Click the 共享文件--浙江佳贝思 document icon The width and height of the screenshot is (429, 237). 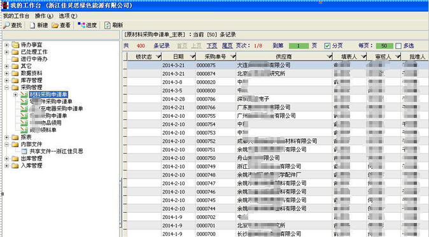(x=24, y=152)
